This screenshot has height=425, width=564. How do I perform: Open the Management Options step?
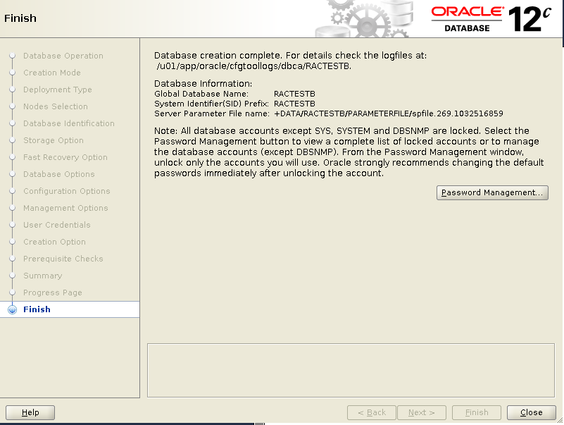(x=65, y=208)
